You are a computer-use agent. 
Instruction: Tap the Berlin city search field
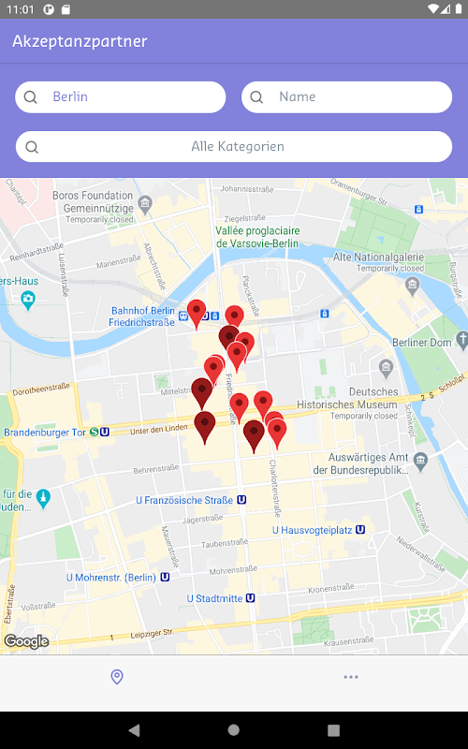(x=121, y=97)
